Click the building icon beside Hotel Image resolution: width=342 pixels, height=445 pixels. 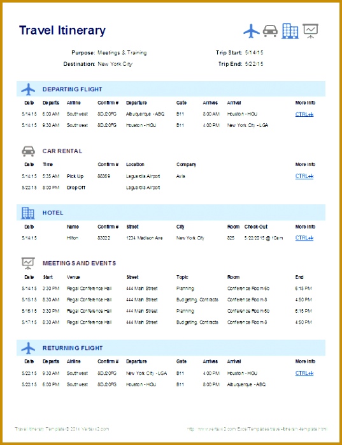click(x=28, y=213)
